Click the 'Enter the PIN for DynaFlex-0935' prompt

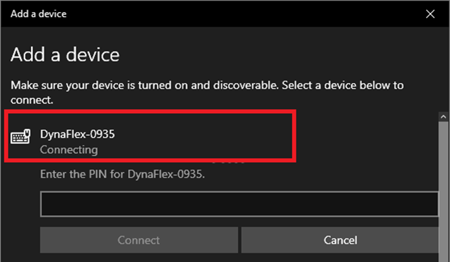pos(122,174)
